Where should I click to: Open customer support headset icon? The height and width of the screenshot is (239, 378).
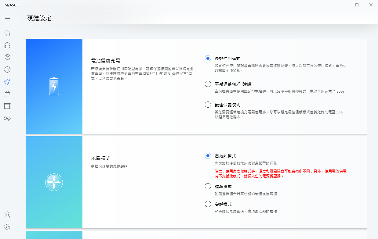pos(7,45)
